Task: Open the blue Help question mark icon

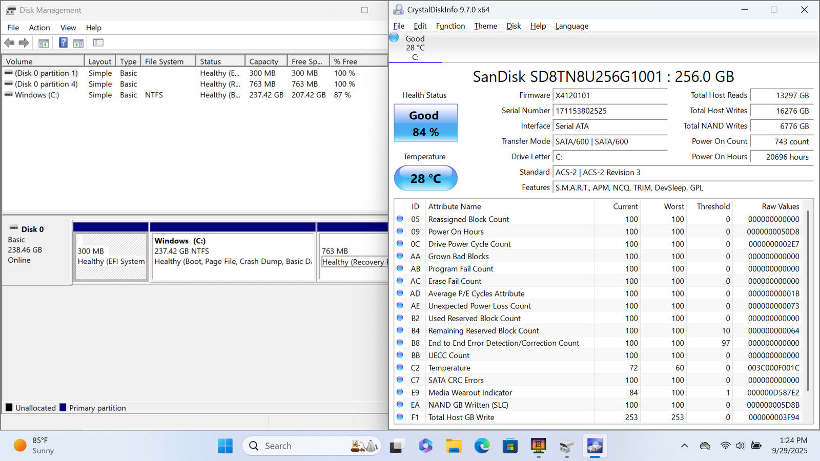Action: [63, 43]
